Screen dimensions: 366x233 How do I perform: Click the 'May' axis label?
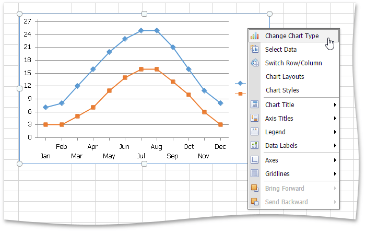pyautogui.click(x=109, y=156)
